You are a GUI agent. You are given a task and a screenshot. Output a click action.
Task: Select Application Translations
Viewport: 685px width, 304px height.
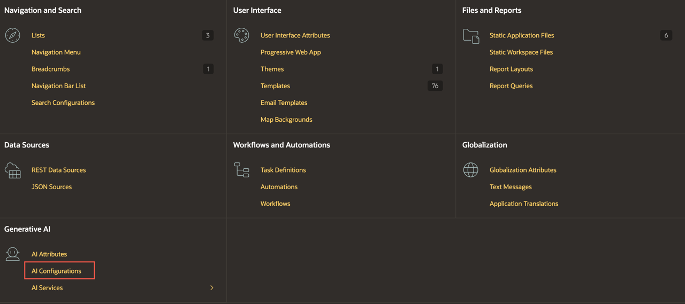click(523, 204)
